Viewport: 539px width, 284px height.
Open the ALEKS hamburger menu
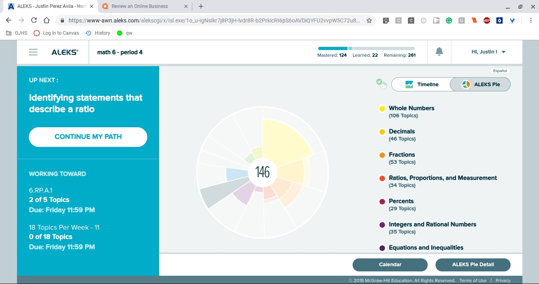(33, 52)
